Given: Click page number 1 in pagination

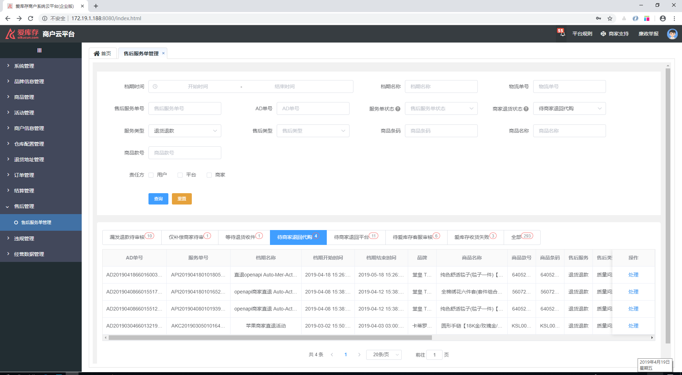Looking at the screenshot, I should pos(346,354).
